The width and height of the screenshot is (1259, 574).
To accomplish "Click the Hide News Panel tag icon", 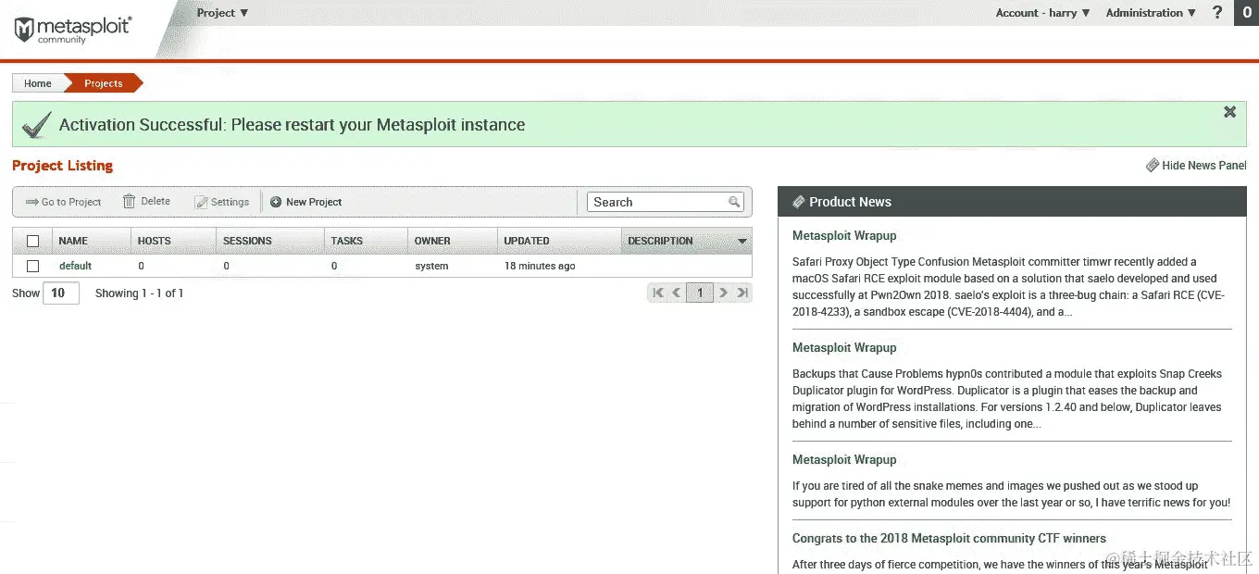I will pyautogui.click(x=1153, y=165).
